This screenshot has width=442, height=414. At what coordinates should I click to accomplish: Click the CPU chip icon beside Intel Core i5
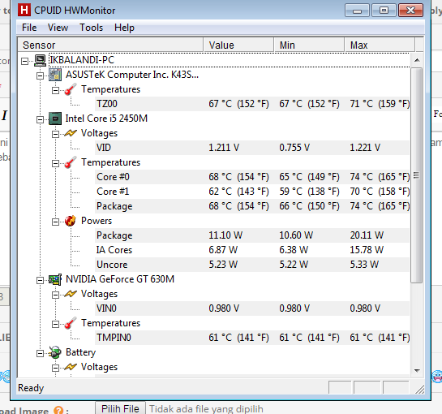tap(55, 119)
